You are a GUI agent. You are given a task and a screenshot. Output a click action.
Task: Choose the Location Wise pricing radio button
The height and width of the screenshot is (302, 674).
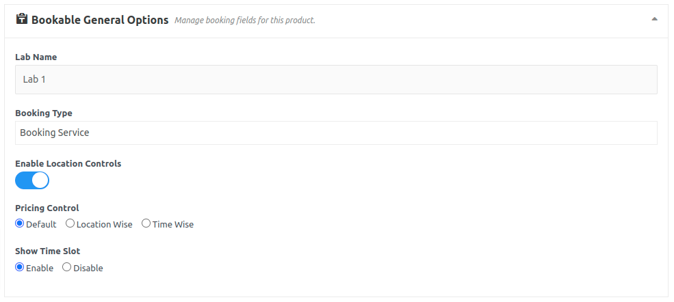pyautogui.click(x=70, y=223)
